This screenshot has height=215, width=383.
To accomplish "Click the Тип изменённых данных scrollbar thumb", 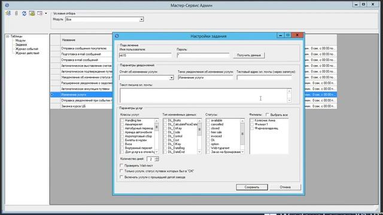I will tap(199, 130).
